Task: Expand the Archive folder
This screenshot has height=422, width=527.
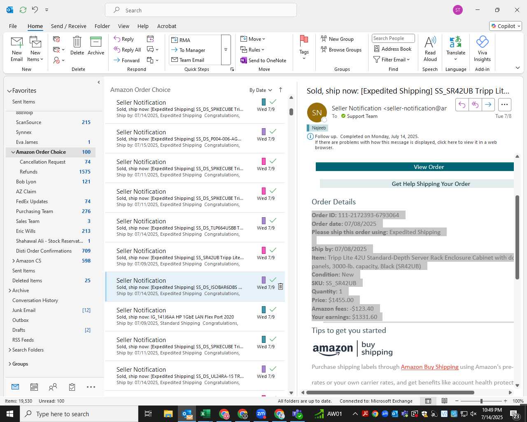Action: 9,291
